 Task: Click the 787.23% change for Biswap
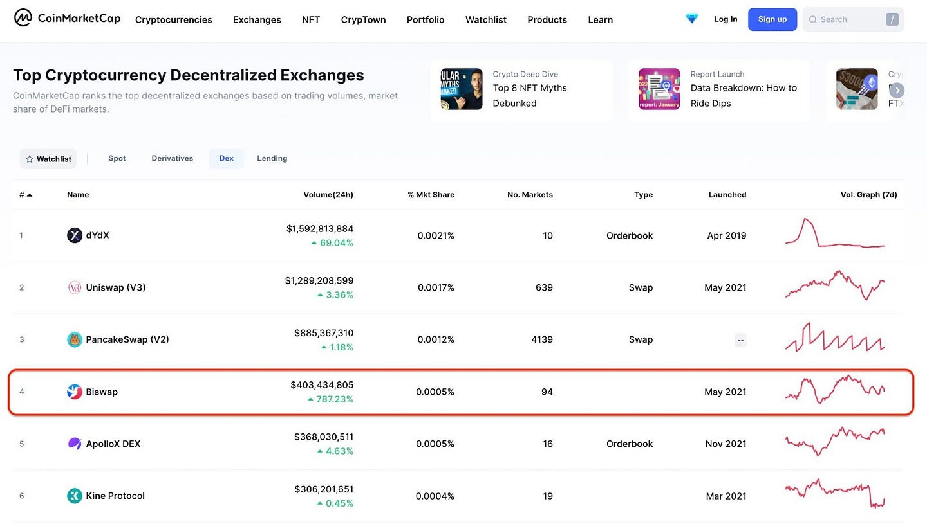point(331,399)
